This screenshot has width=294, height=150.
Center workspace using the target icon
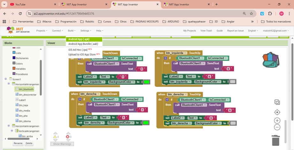click(x=277, y=112)
